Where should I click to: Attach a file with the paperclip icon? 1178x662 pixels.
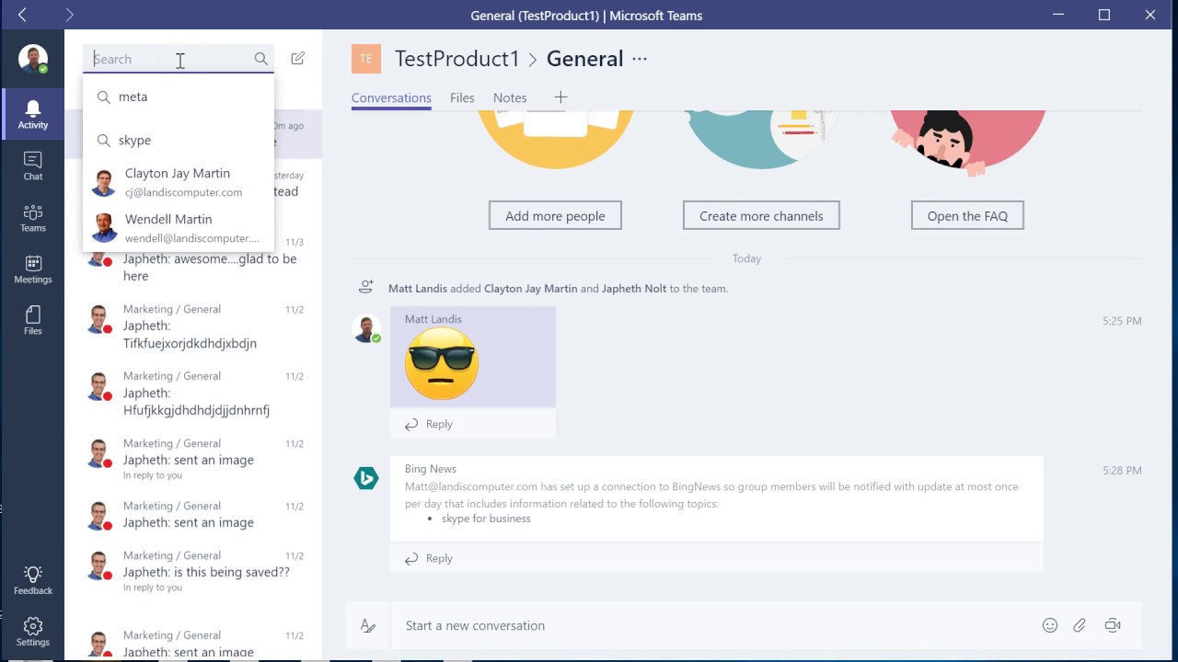pos(1080,625)
